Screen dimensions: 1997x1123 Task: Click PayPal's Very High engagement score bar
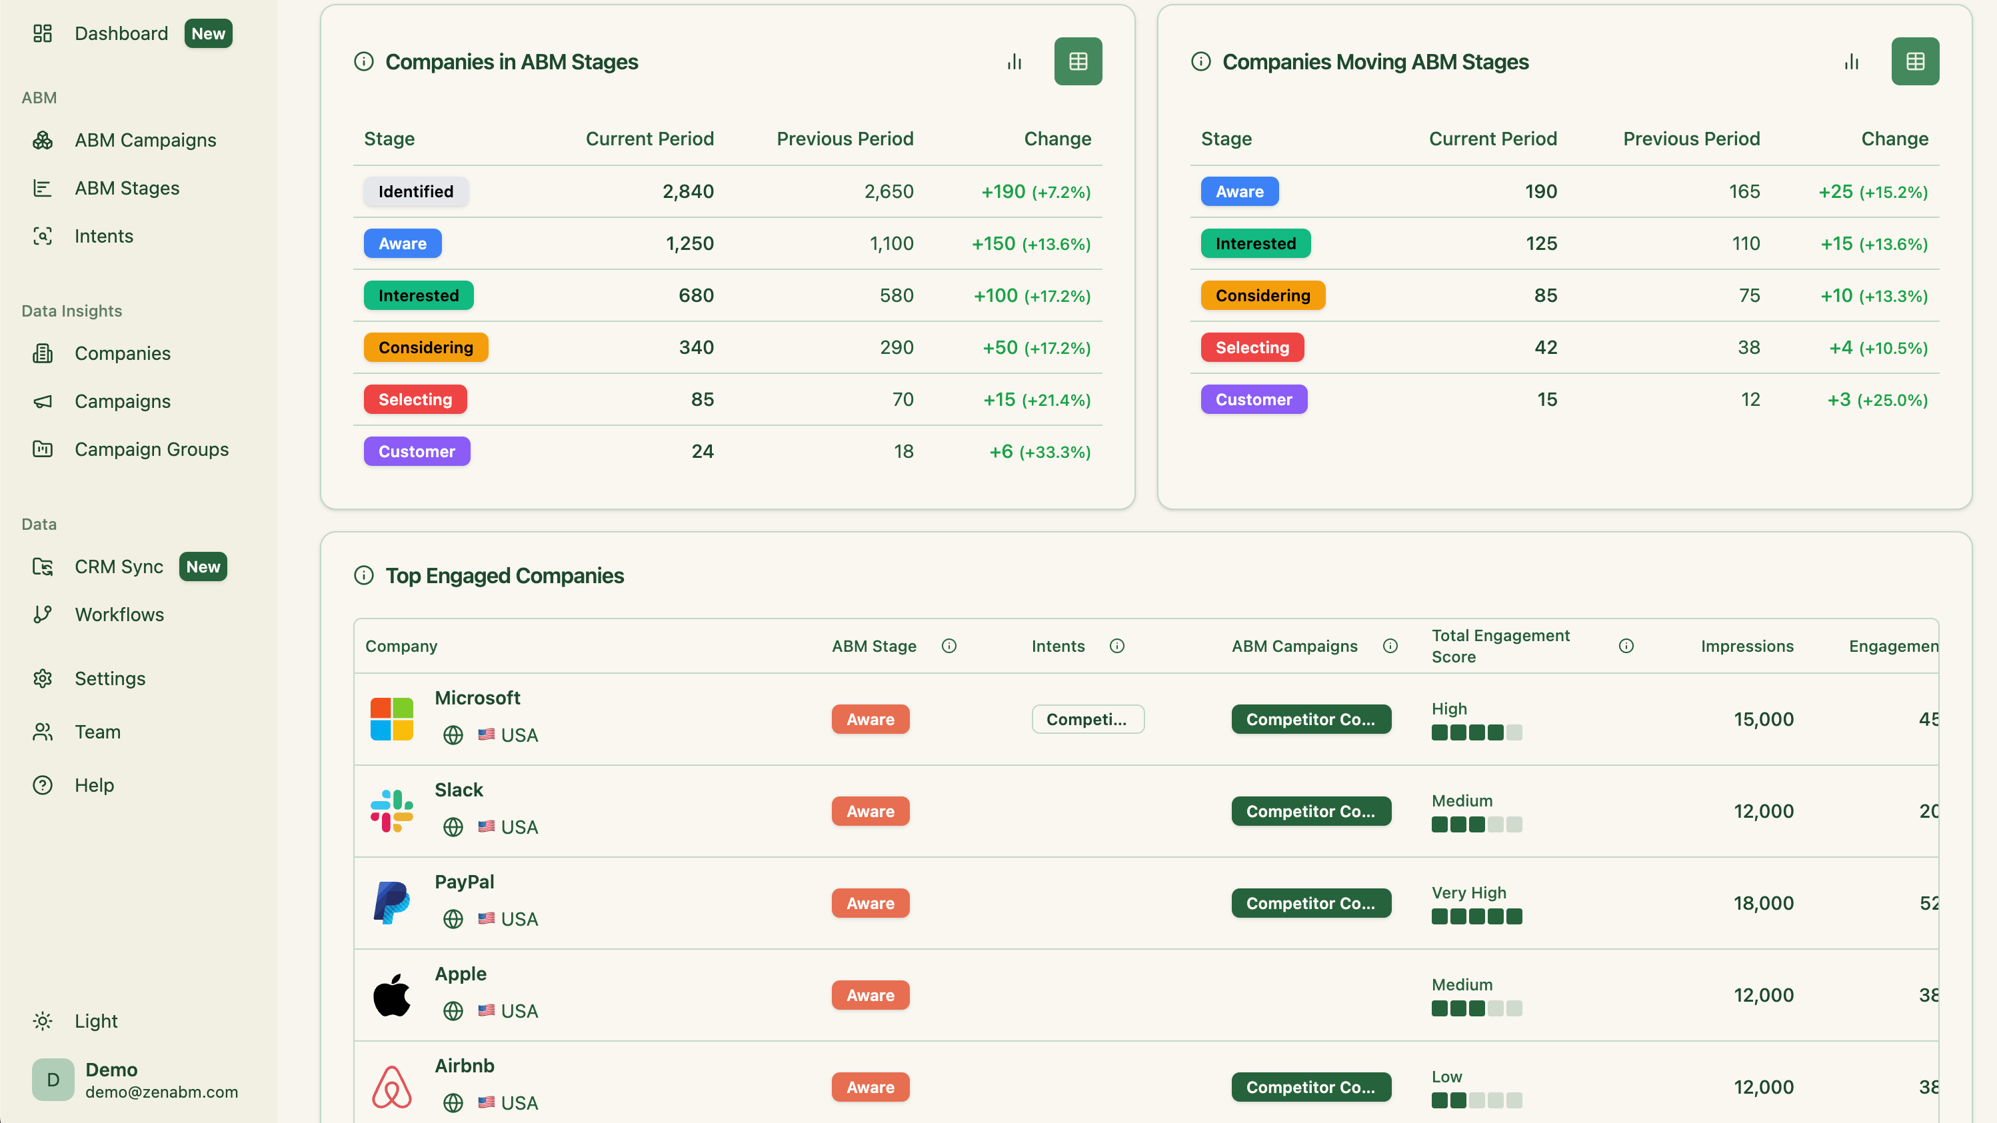1477,917
